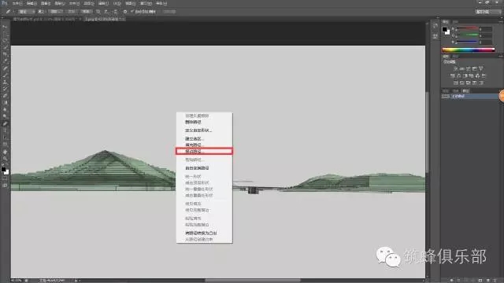Click the foreground color swatch in Color panel
The height and width of the screenshot is (283, 504).
pos(444,29)
